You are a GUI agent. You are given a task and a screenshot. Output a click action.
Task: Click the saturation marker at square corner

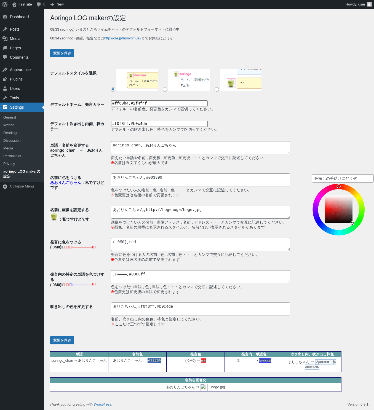pyautogui.click(x=352, y=223)
